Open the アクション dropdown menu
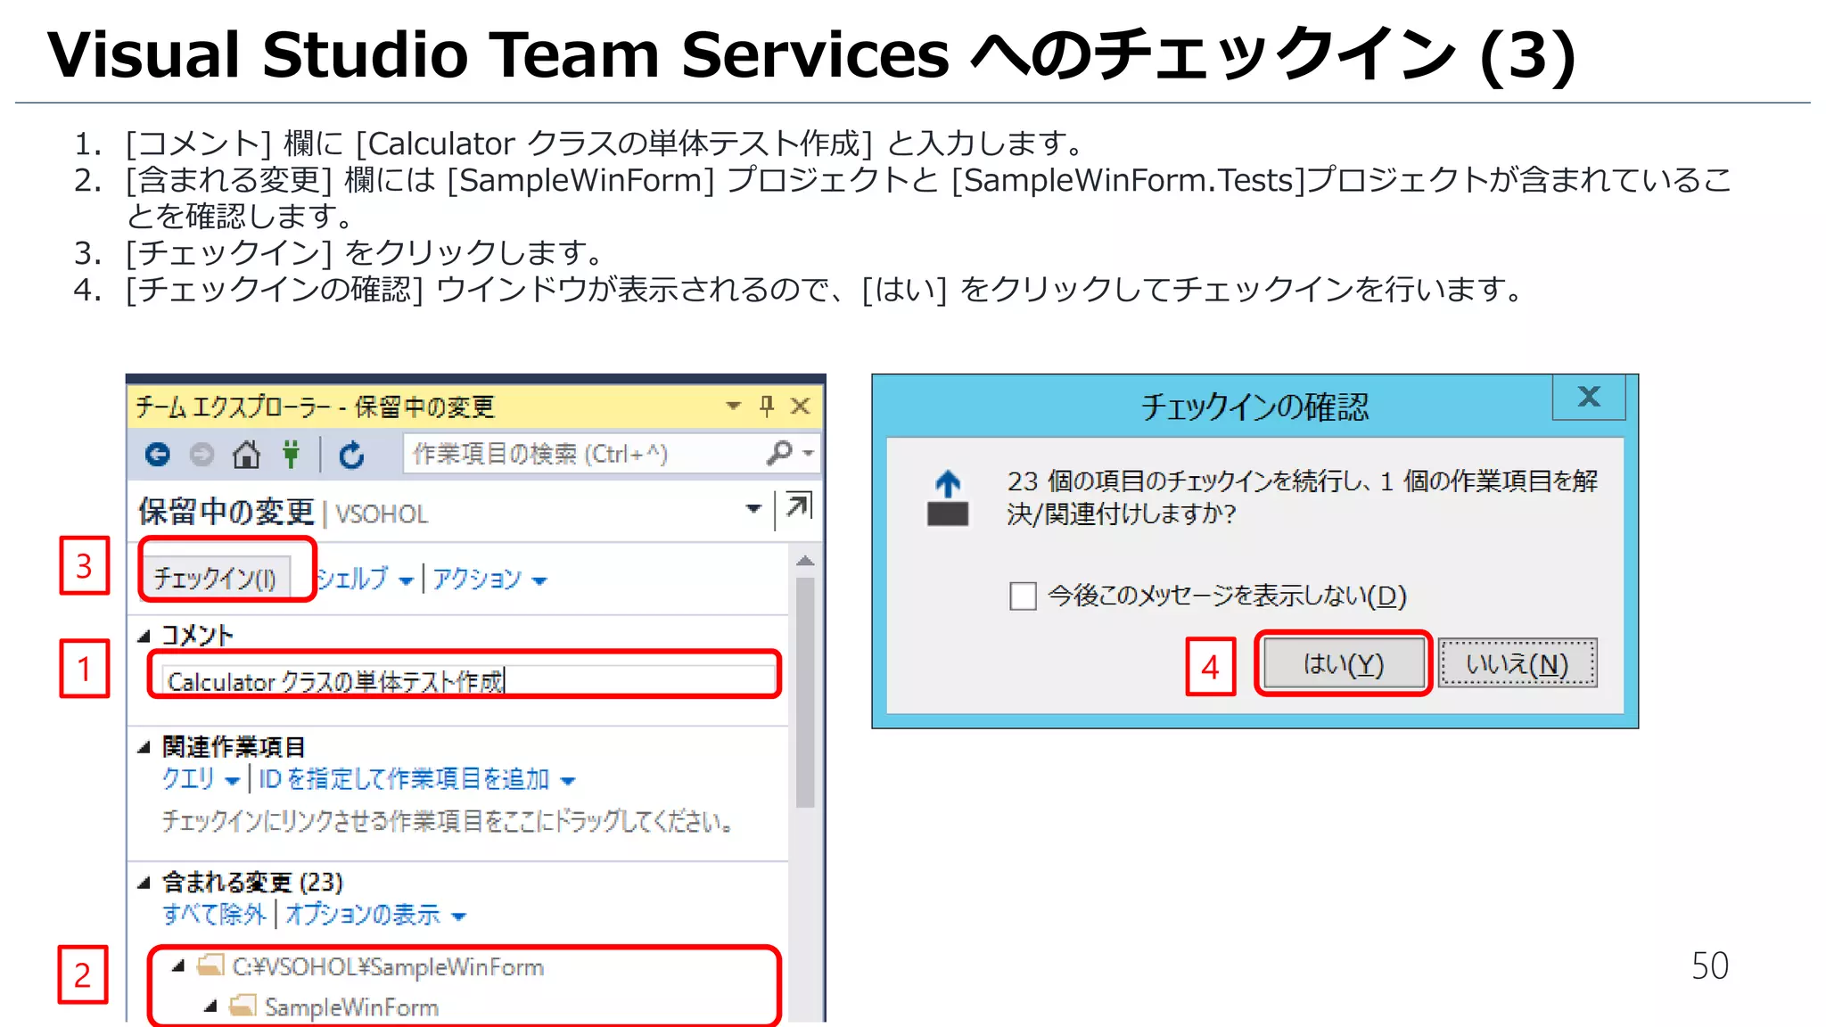1826x1027 pixels. click(489, 579)
